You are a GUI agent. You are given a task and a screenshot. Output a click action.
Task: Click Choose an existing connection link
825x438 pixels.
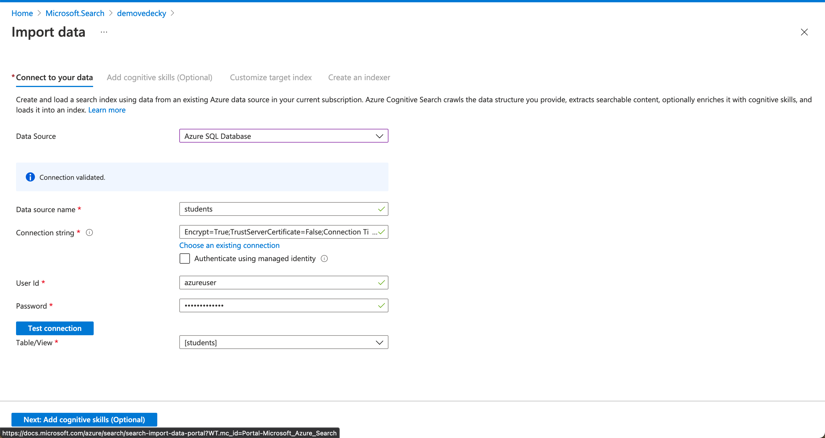tap(229, 245)
